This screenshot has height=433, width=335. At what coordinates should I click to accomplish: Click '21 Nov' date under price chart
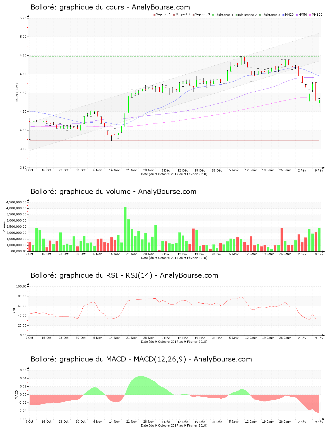(131, 170)
